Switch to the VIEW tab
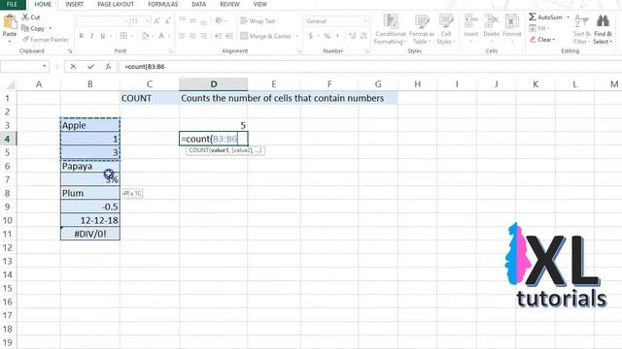Screen dimensions: 622x349 click(x=259, y=4)
